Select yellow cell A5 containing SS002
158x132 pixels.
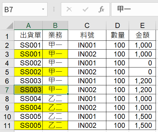[x=28, y=72]
